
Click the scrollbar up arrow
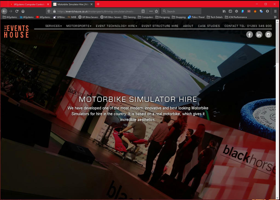(x=277, y=21)
